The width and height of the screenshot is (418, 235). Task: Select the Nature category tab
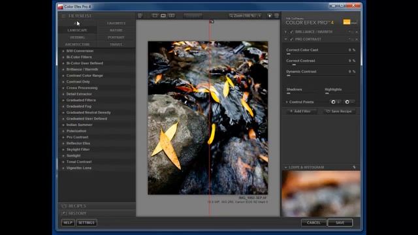116,31
